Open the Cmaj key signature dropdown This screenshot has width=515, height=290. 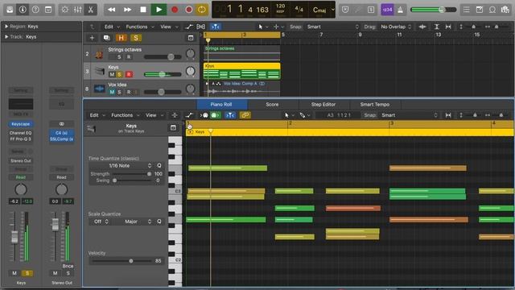tap(323, 10)
